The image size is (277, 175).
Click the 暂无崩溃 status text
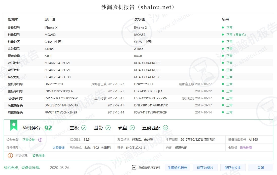[39, 156]
